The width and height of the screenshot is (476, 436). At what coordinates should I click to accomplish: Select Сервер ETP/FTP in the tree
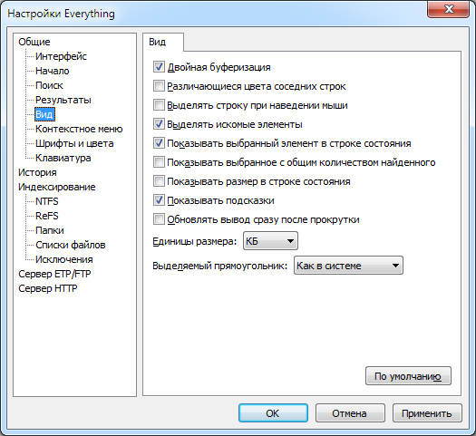coord(54,274)
